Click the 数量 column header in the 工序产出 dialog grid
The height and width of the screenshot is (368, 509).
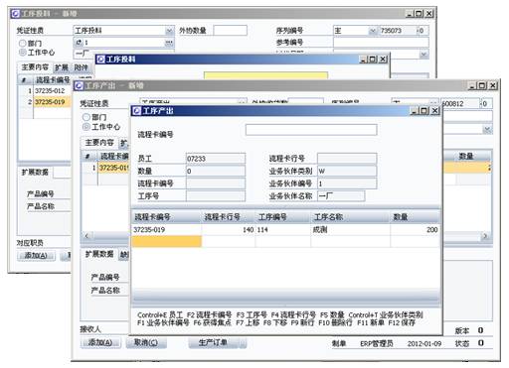coord(416,217)
